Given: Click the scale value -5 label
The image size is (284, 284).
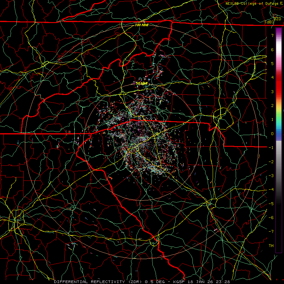Looking at the screenshot, I should (x=271, y=204).
